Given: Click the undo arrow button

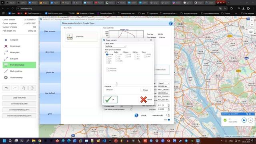Looking at the screenshot, I should tap(6, 88).
